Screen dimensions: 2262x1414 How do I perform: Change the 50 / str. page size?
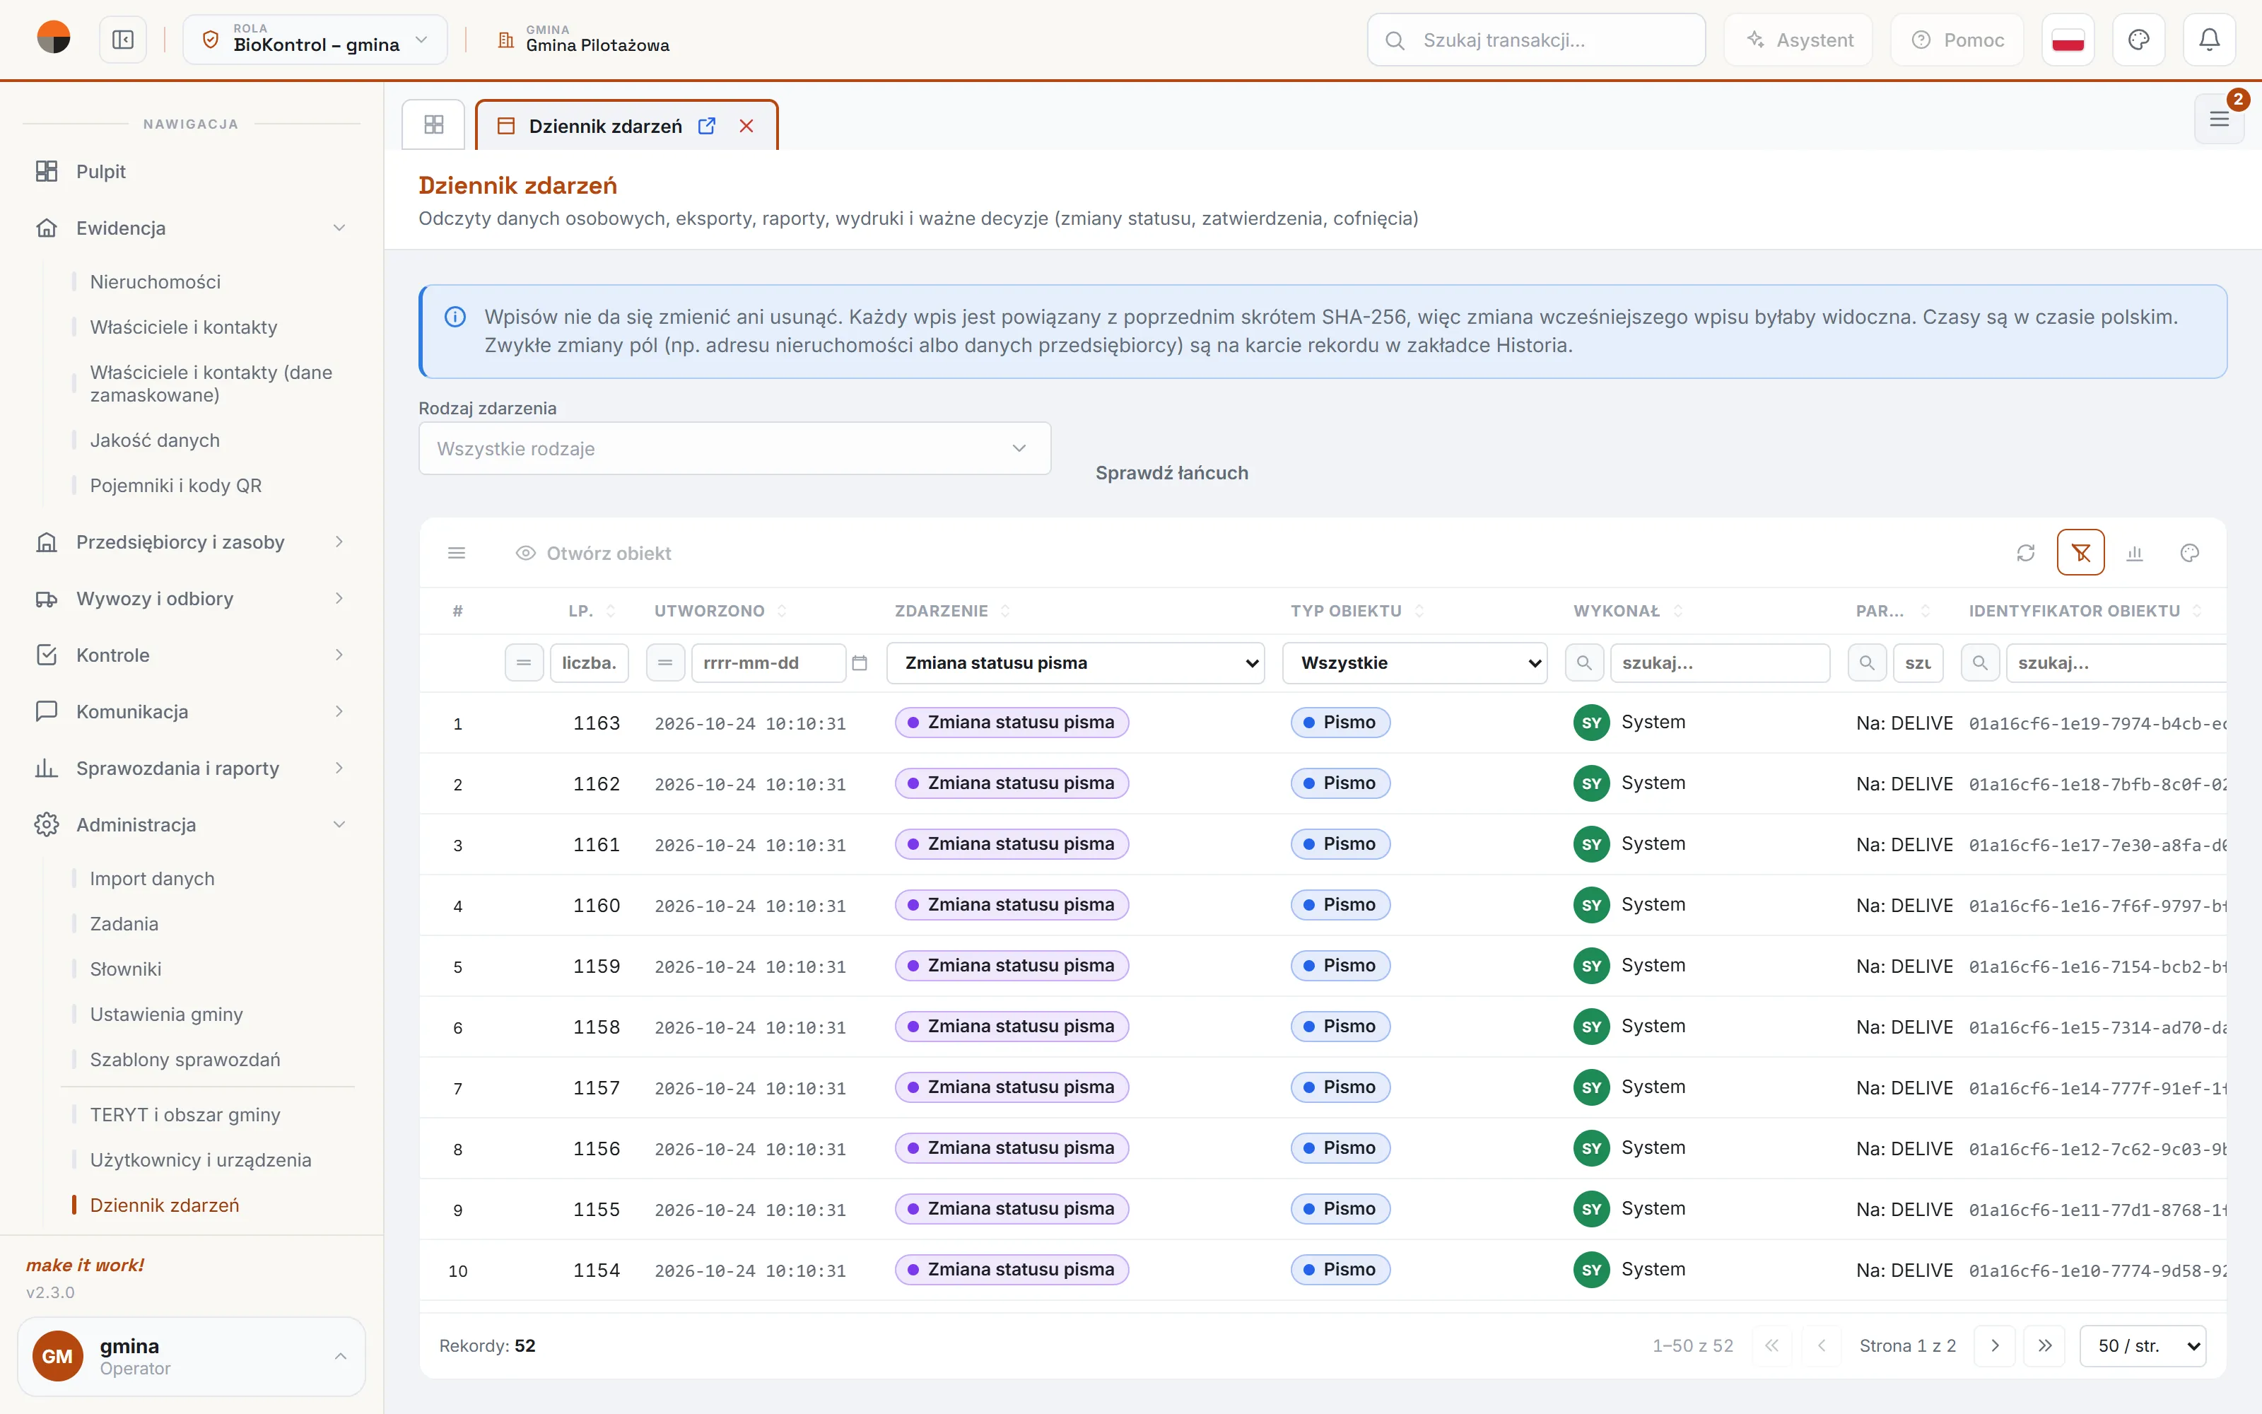[x=2143, y=1345]
